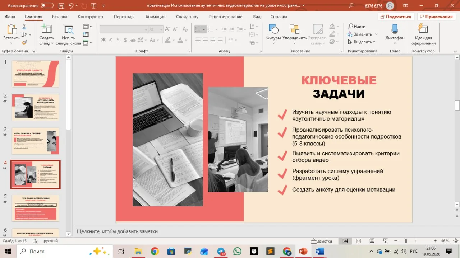Toggle the Notes pane in the status bar
This screenshot has width=460, height=258.
(322, 241)
